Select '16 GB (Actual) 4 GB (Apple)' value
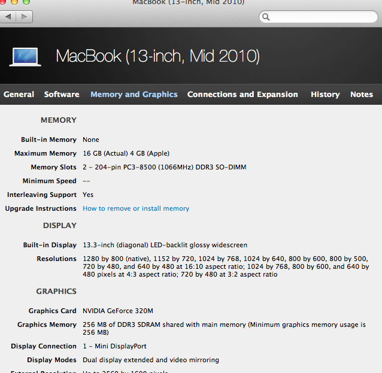Viewport: 382px width, 373px height. [x=126, y=153]
